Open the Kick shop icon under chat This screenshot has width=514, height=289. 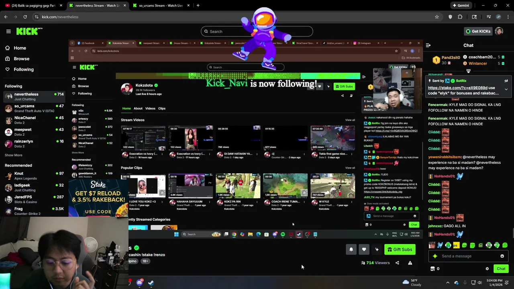[x=432, y=269]
